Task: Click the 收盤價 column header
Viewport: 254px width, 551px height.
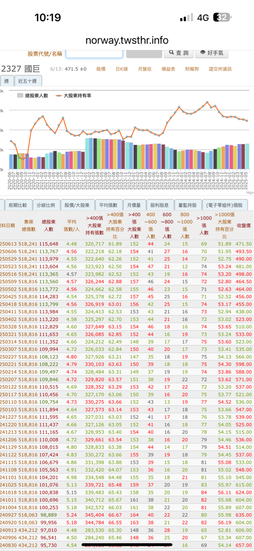Action: pyautogui.click(x=244, y=226)
